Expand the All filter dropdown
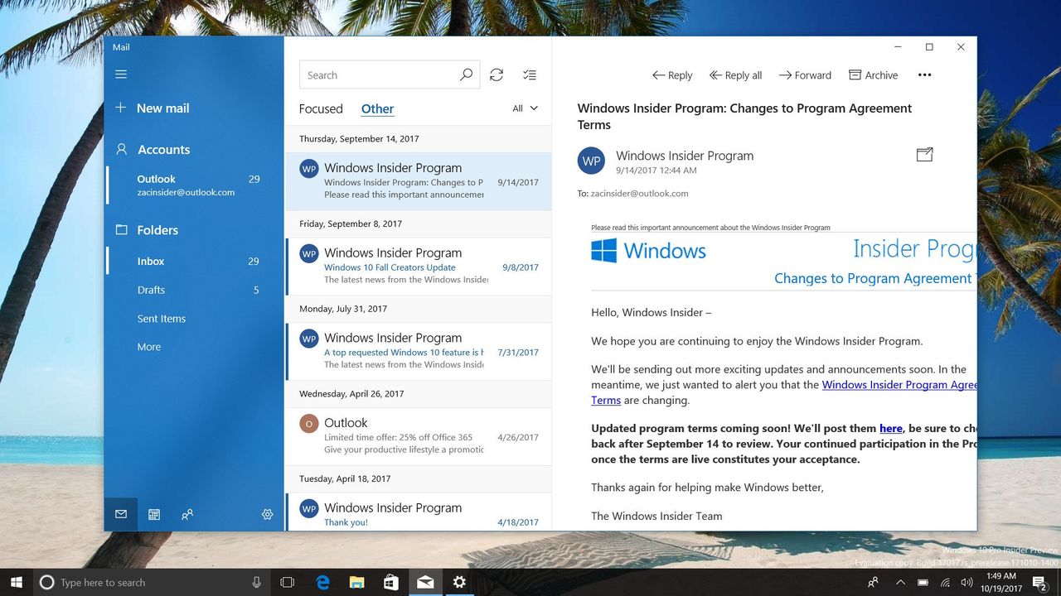The height and width of the screenshot is (596, 1061). [525, 108]
